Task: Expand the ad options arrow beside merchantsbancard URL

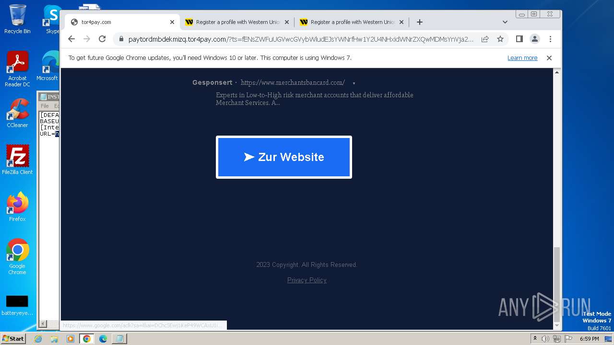Action: point(354,83)
